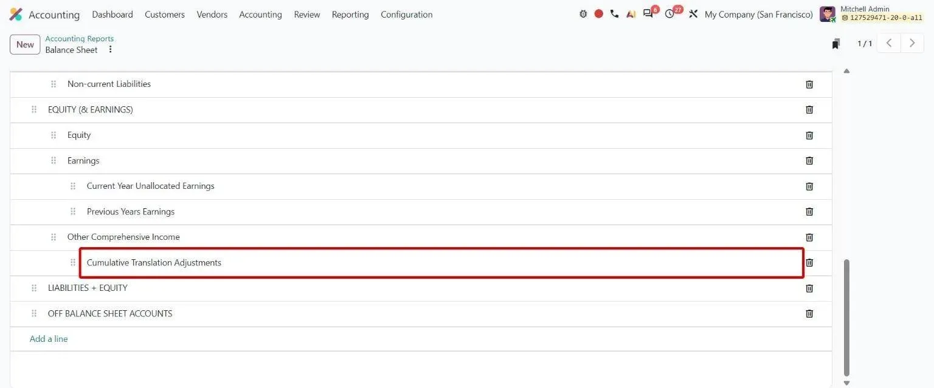Delete Current Year Unallocated Earnings line
The image size is (934, 388).
pyautogui.click(x=809, y=186)
